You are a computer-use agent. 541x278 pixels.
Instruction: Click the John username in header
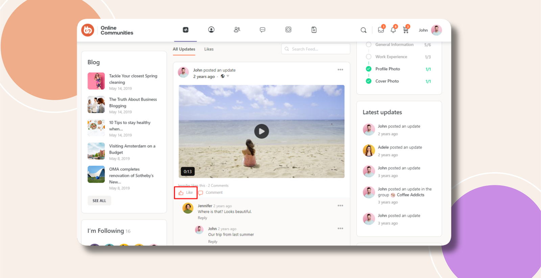(x=423, y=30)
